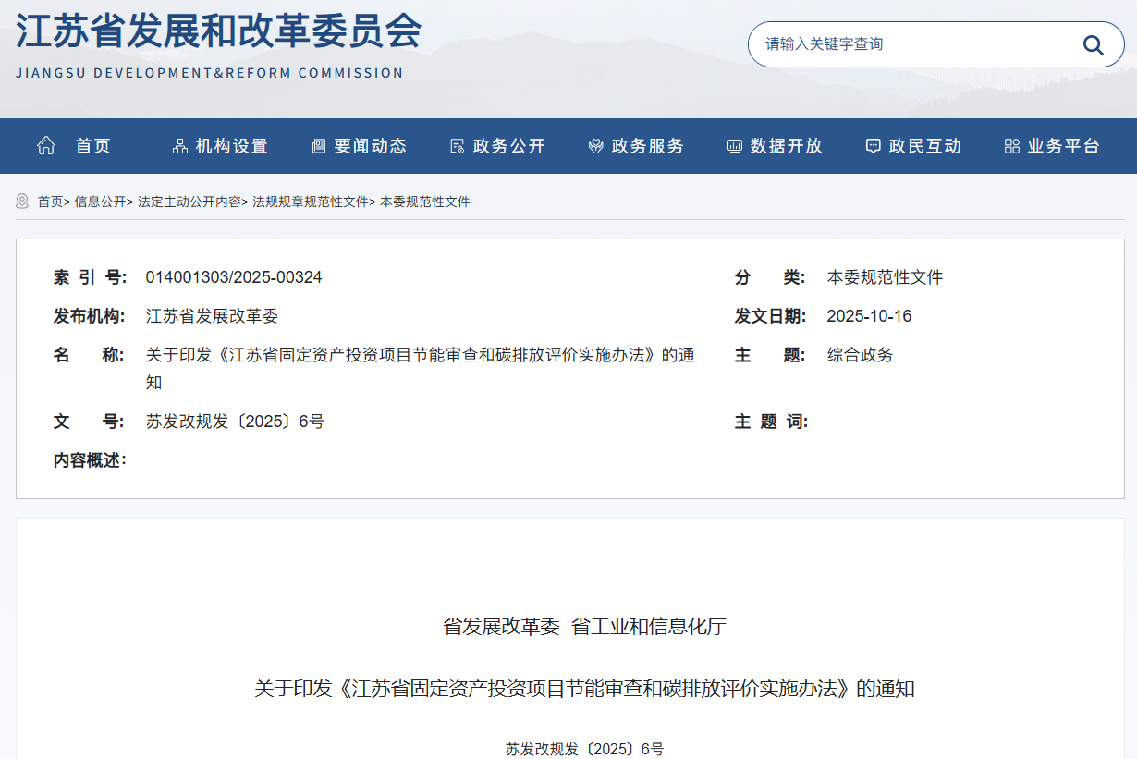Navigate to 法定主动公开内容 breadcrumb
Screen dimensions: 1137x759
189,202
